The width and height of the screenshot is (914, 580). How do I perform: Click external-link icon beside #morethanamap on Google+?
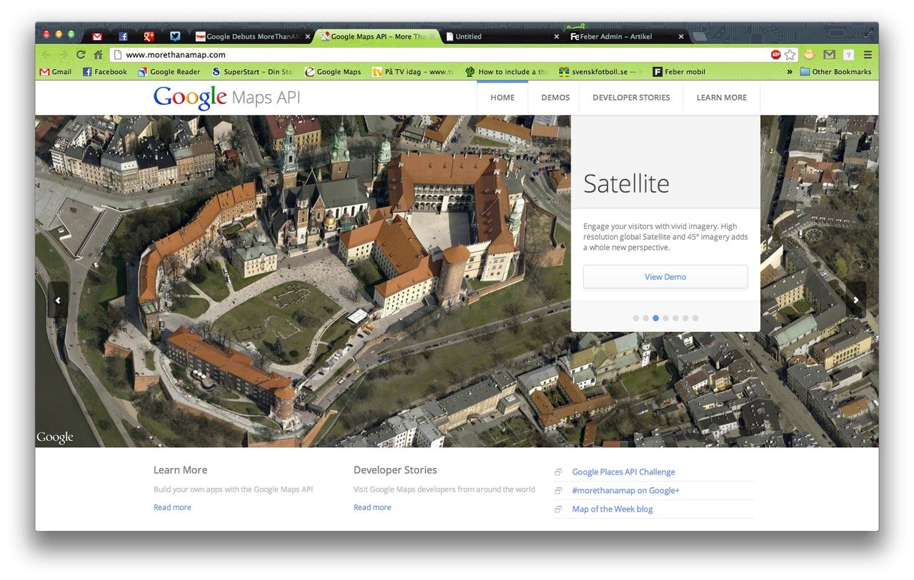point(558,490)
